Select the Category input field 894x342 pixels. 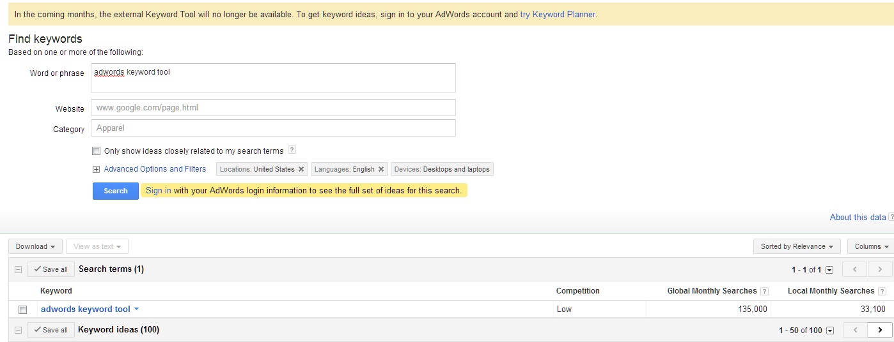(x=273, y=128)
